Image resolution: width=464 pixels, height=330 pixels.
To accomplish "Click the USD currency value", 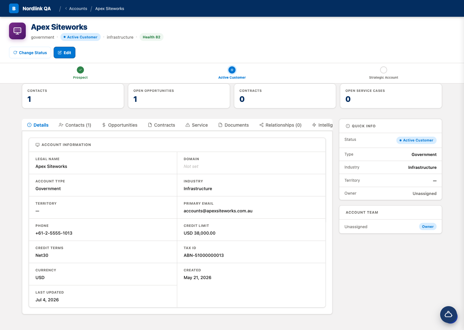I will pyautogui.click(x=40, y=277).
